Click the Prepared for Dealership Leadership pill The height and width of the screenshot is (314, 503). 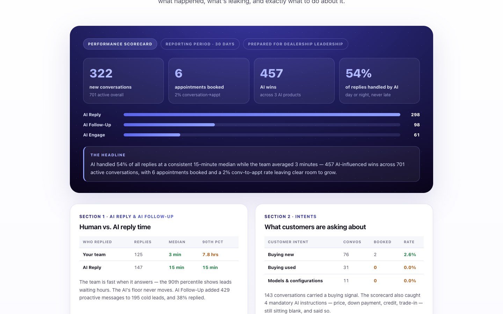(296, 44)
